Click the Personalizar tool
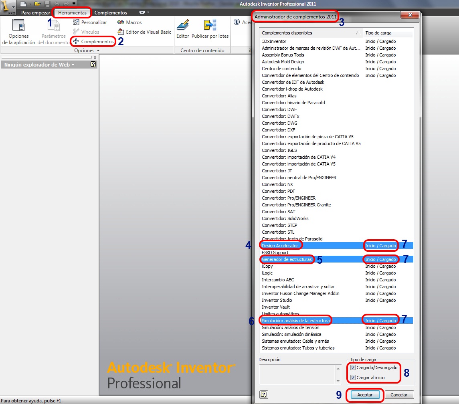The width and height of the screenshot is (459, 404). coord(90,22)
